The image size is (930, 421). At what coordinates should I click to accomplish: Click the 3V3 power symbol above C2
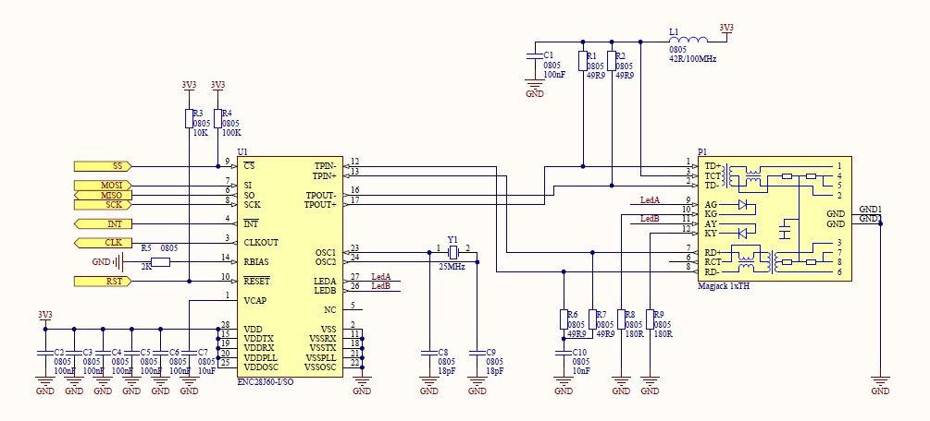pyautogui.click(x=44, y=319)
